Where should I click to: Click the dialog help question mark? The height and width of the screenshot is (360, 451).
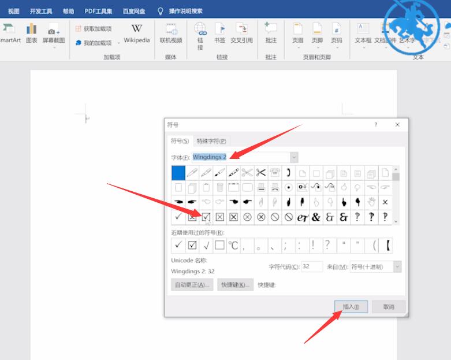[376, 125]
